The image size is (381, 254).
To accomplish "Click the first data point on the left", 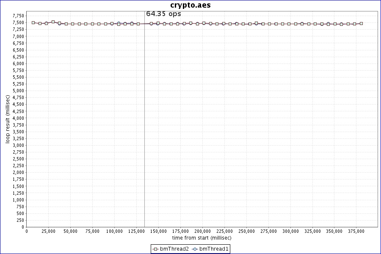I will click(x=33, y=22).
